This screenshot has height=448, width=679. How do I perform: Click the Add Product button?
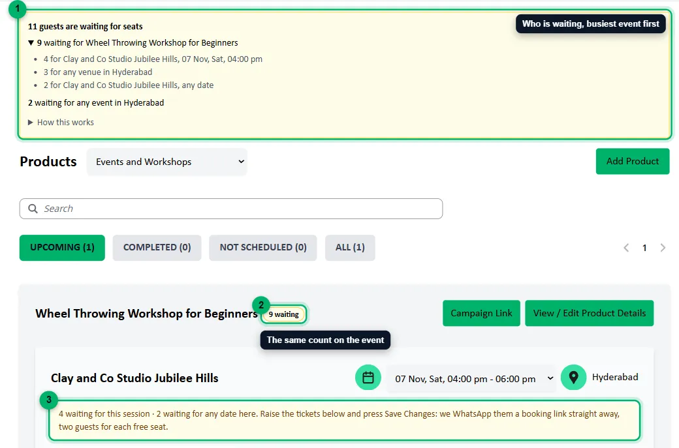tap(633, 161)
